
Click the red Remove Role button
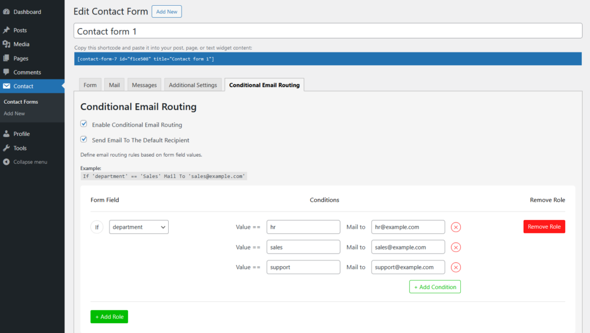pos(544,226)
